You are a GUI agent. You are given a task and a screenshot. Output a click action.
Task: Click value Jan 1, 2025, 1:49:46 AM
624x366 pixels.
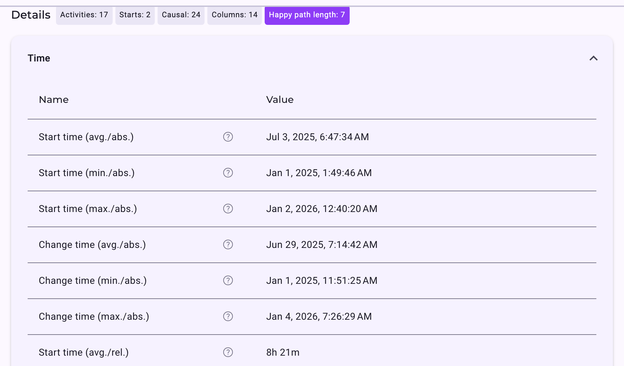click(x=319, y=173)
